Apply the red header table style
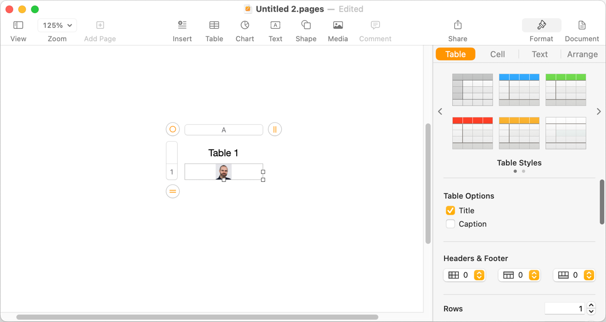Viewport: 606px width, 322px height. click(x=472, y=133)
